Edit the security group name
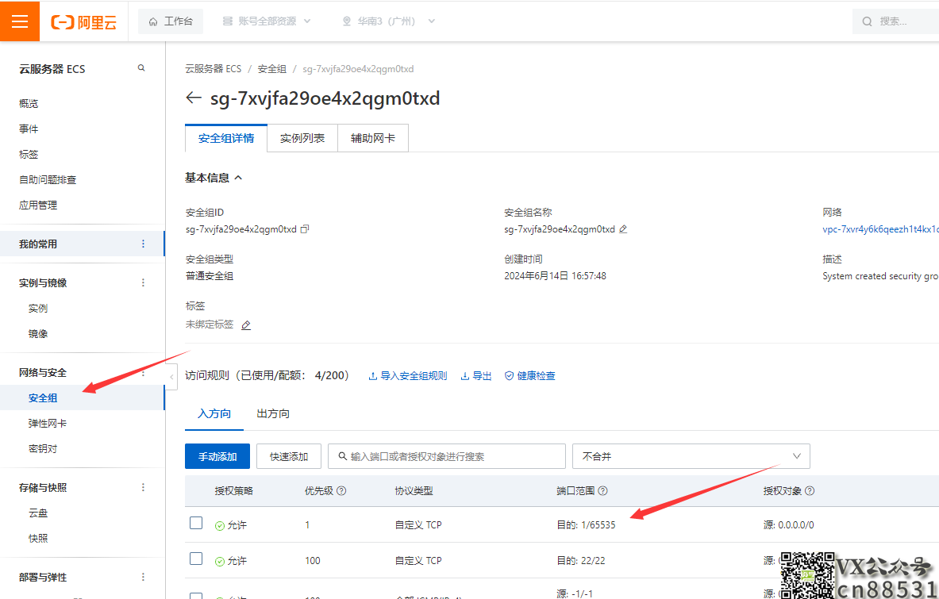This screenshot has width=939, height=599. [623, 229]
